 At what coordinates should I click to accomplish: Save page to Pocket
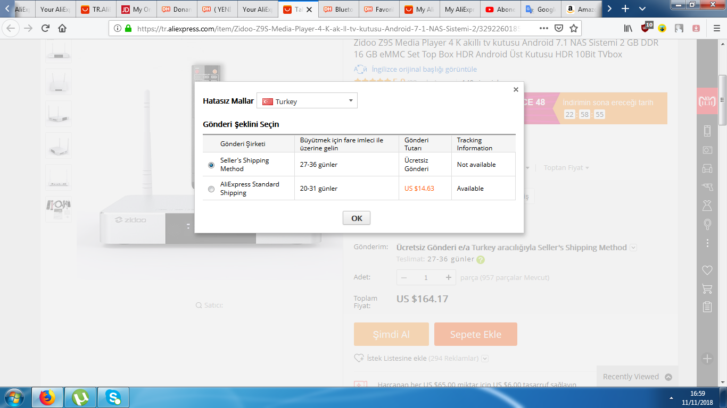[559, 28]
